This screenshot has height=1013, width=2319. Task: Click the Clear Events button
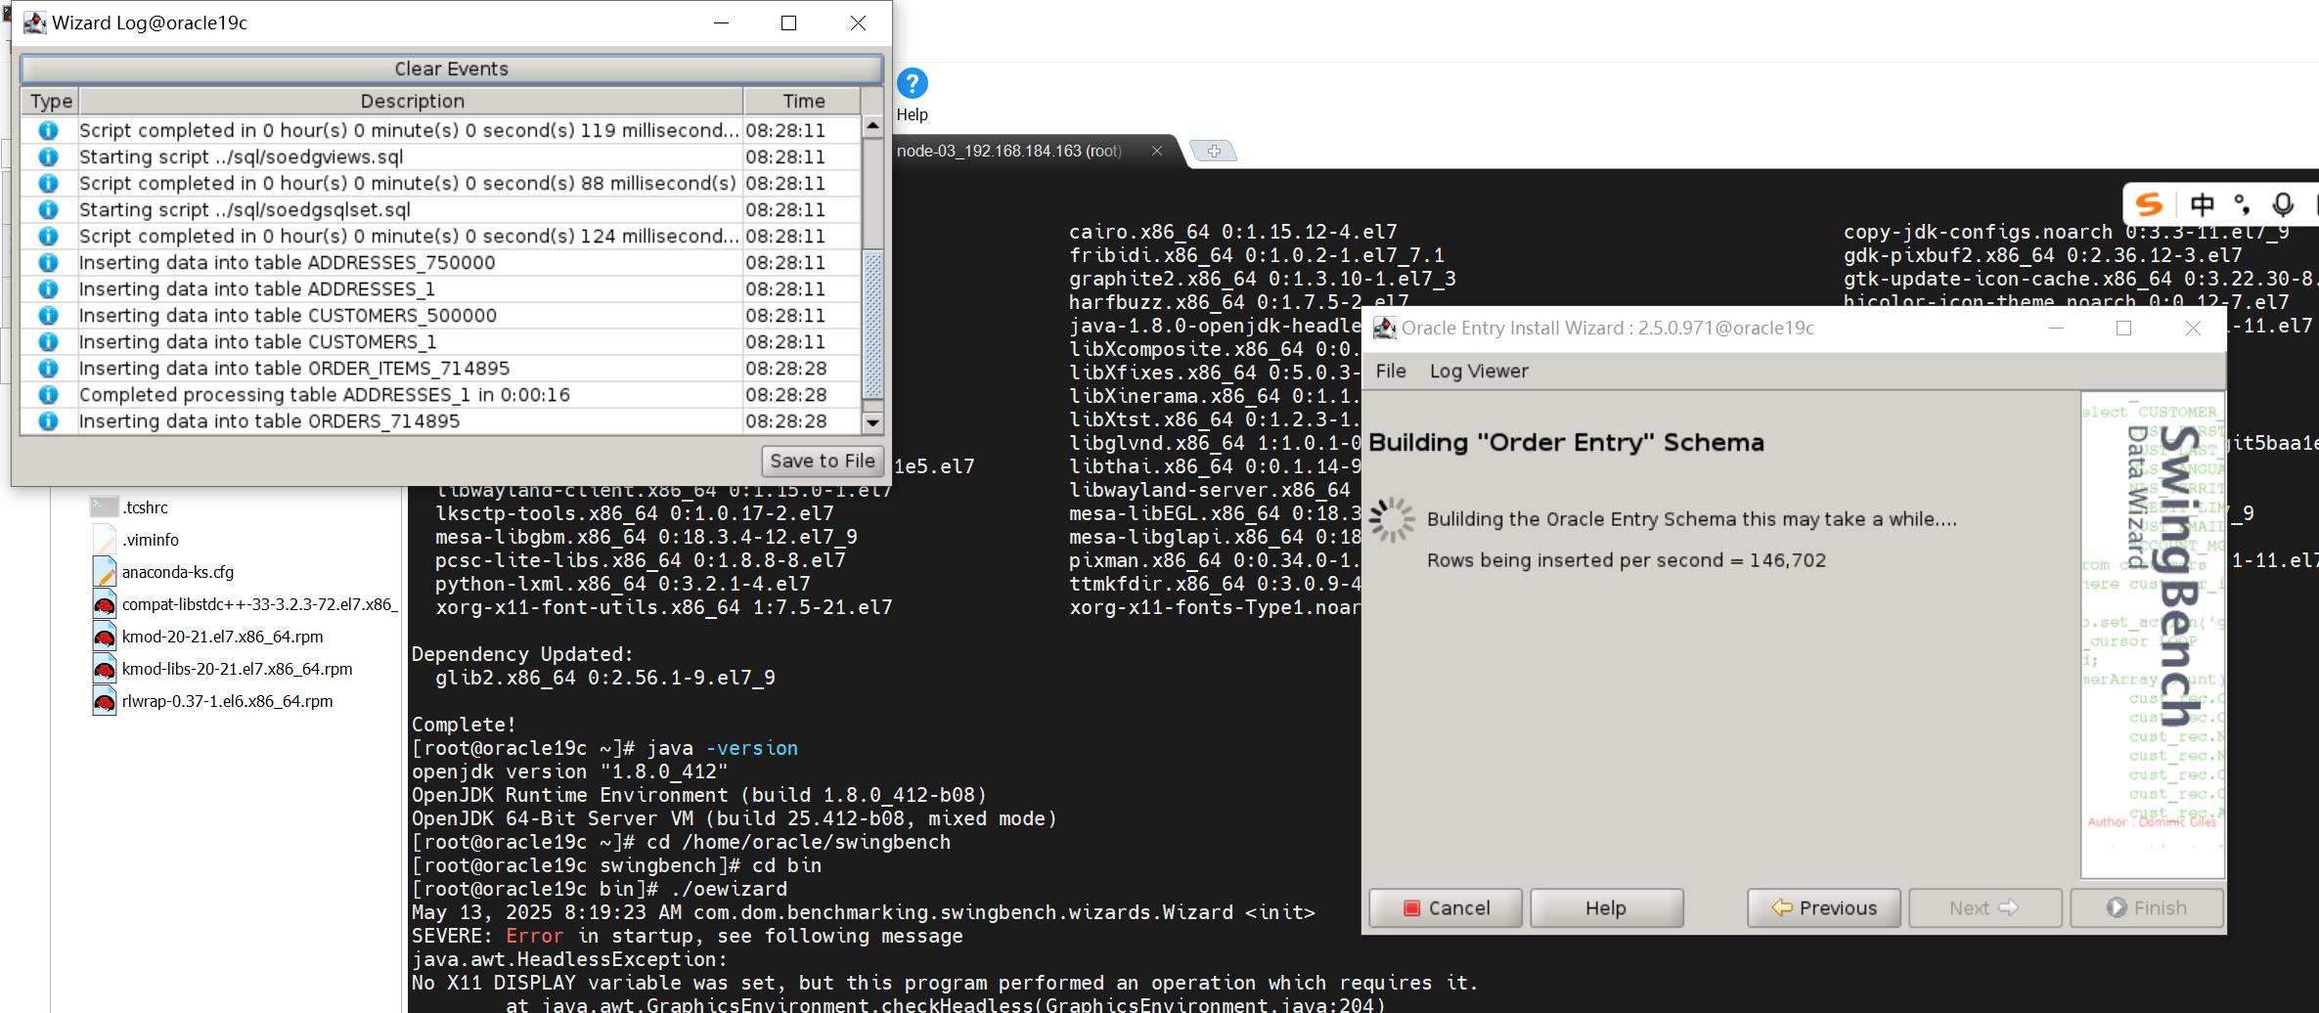(451, 68)
